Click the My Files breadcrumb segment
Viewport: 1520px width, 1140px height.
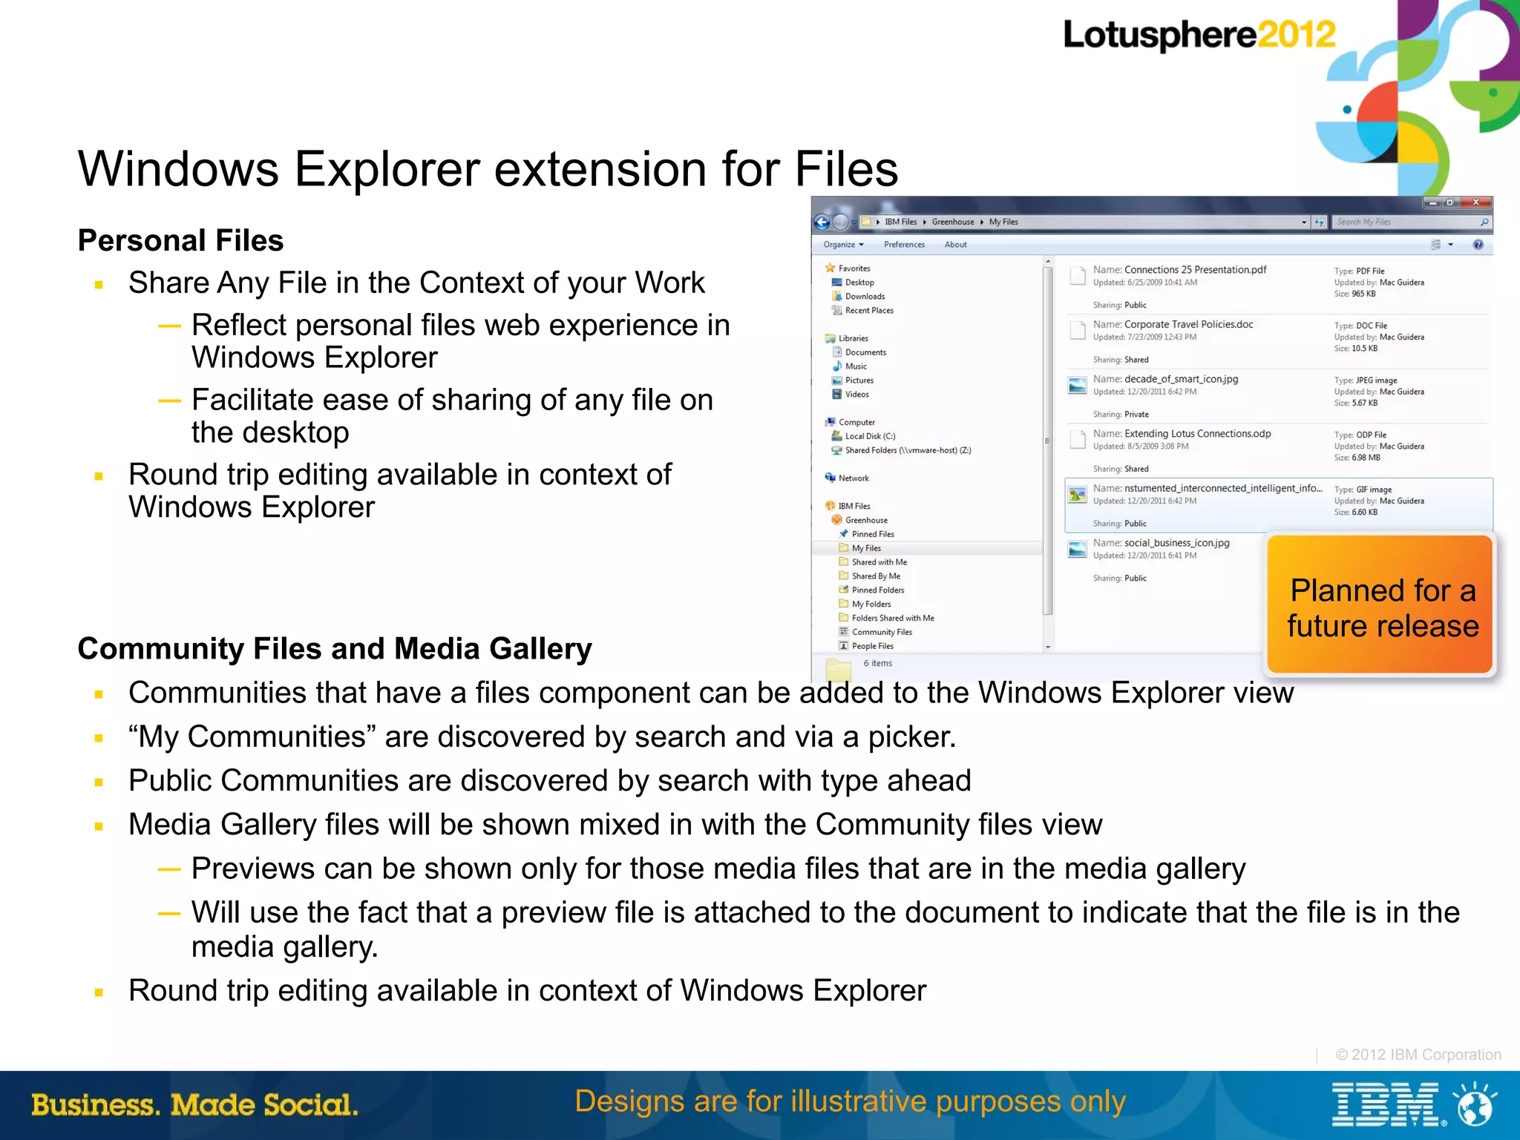pos(1003,222)
